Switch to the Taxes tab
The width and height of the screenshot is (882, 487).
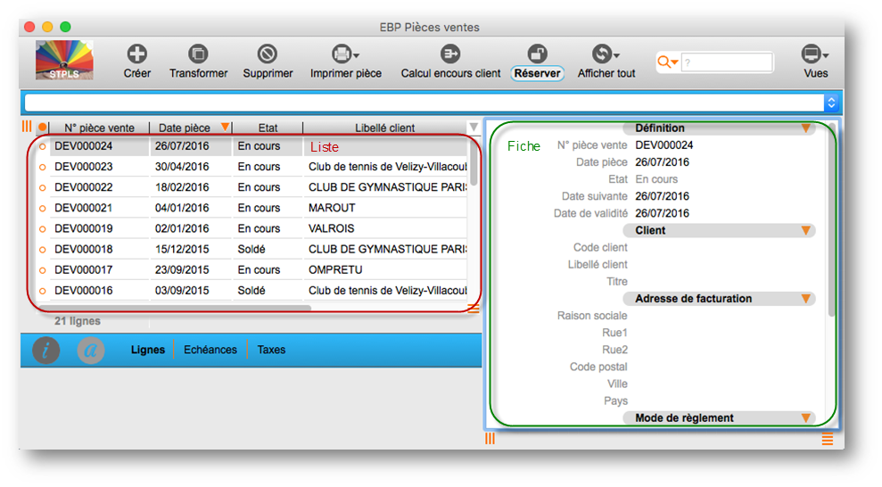pos(271,350)
